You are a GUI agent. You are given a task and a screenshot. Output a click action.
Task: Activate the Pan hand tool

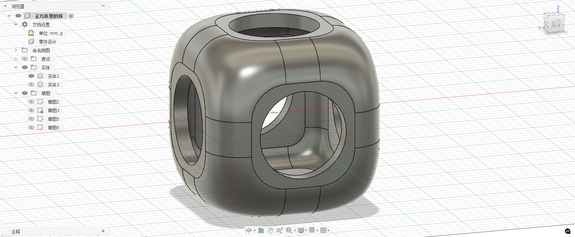point(270,230)
